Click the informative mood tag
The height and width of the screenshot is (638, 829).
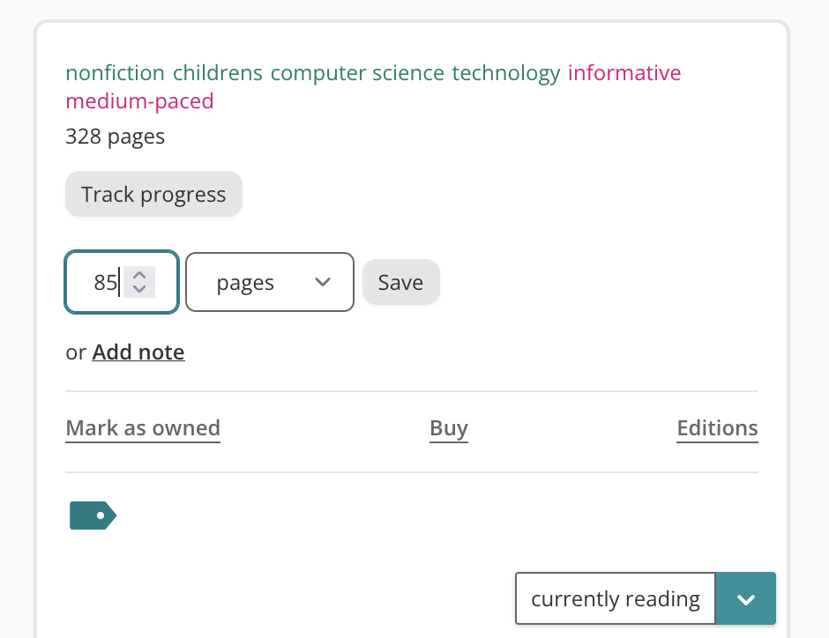624,72
